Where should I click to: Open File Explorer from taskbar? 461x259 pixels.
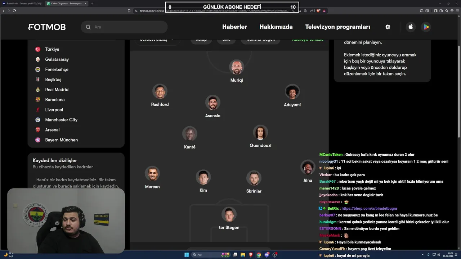point(243,255)
